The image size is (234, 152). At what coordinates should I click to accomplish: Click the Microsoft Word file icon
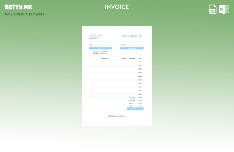click(x=224, y=9)
